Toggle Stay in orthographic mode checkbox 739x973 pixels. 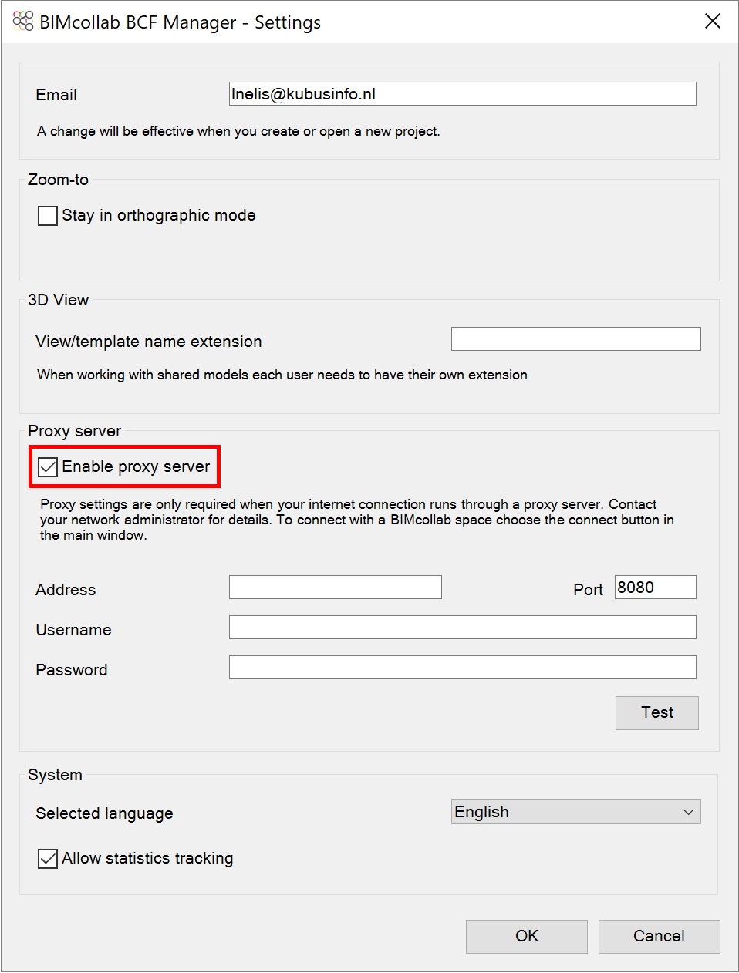point(48,215)
